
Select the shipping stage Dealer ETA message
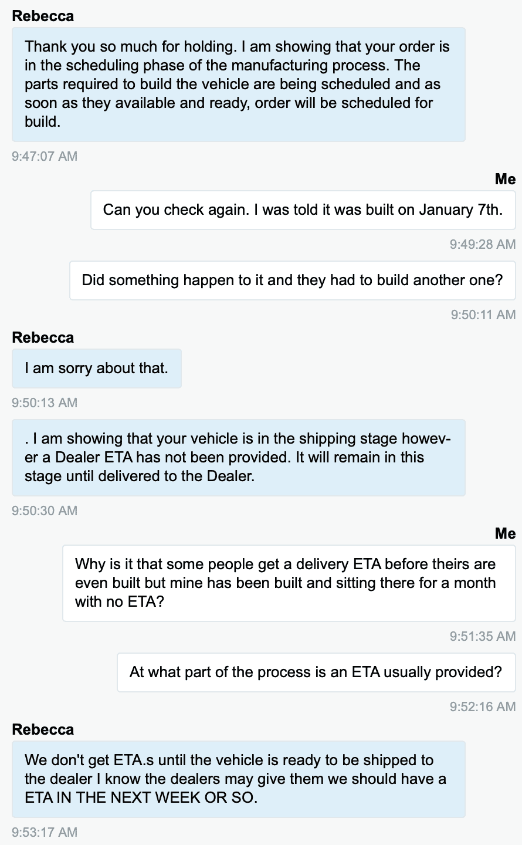click(x=239, y=458)
